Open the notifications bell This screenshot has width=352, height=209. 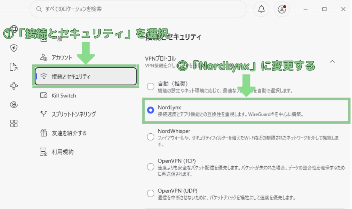tap(261, 9)
